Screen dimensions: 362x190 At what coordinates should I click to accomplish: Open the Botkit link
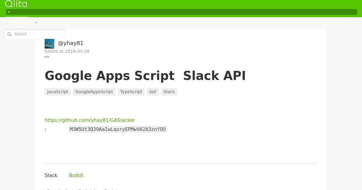click(x=76, y=175)
